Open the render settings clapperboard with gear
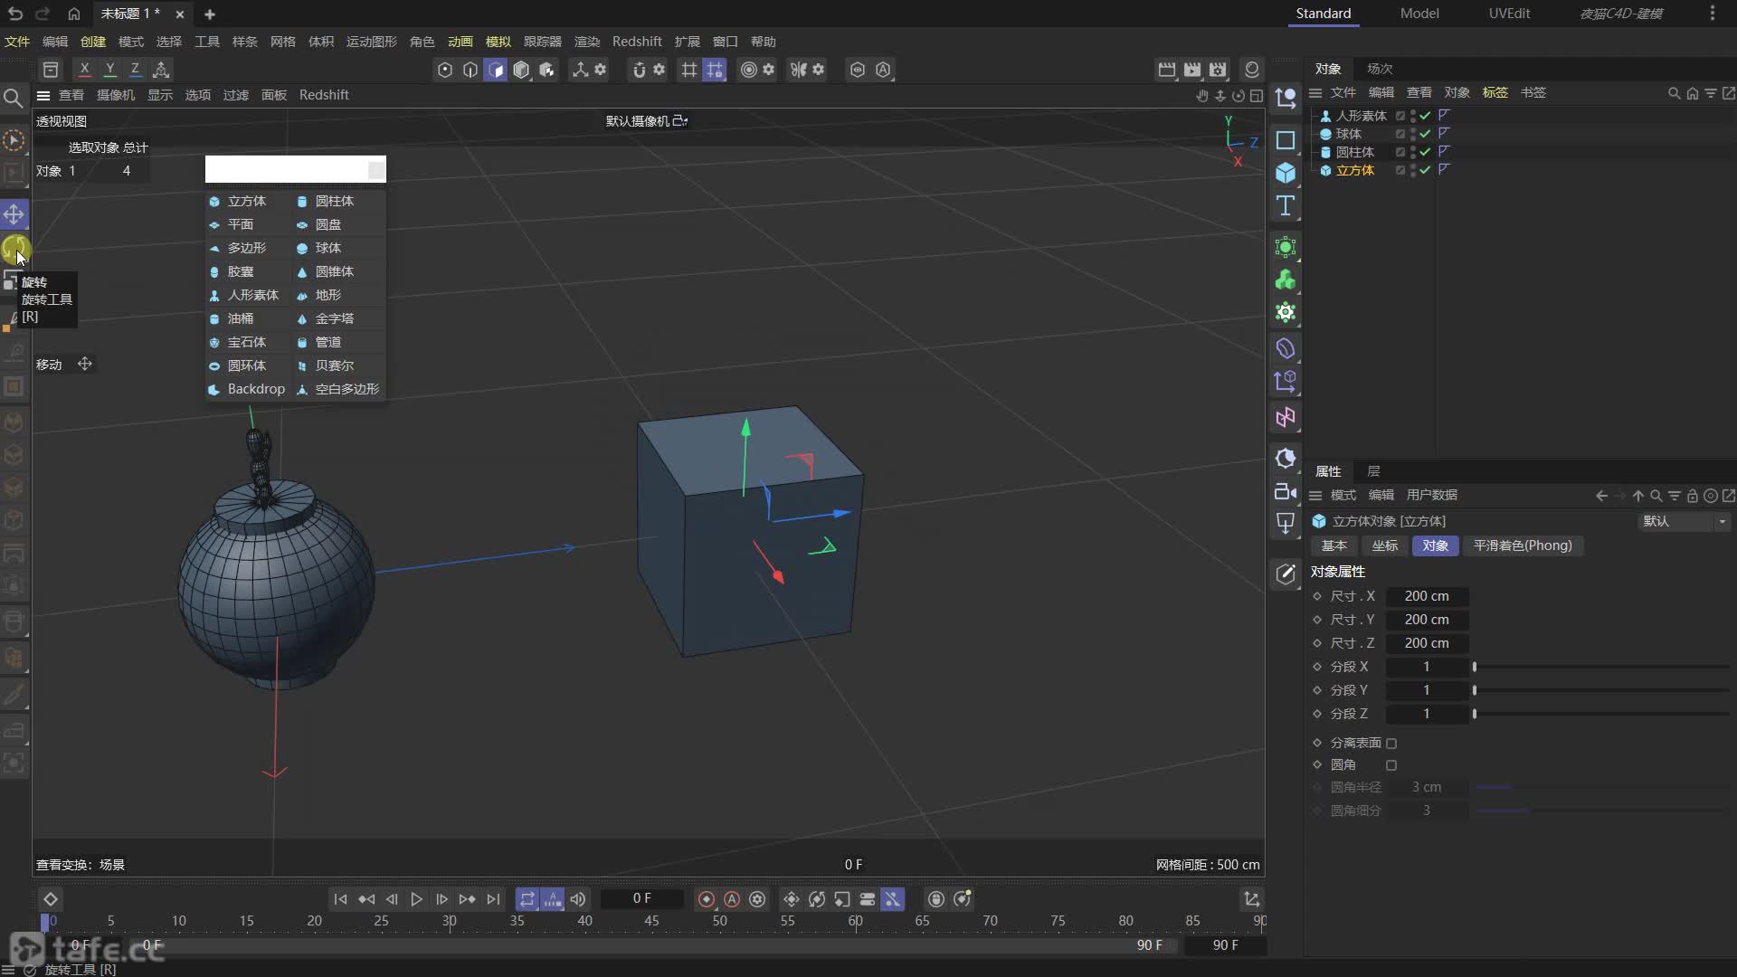Screen dimensions: 1737x977 click(x=1218, y=70)
